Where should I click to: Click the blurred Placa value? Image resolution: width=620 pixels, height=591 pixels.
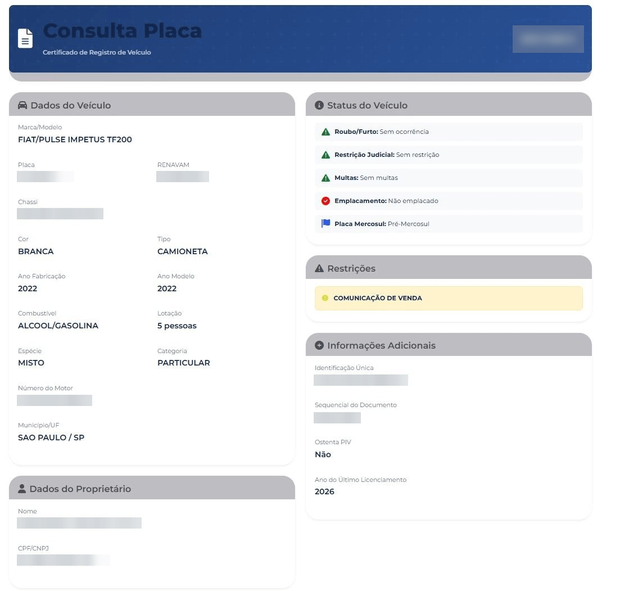point(46,177)
